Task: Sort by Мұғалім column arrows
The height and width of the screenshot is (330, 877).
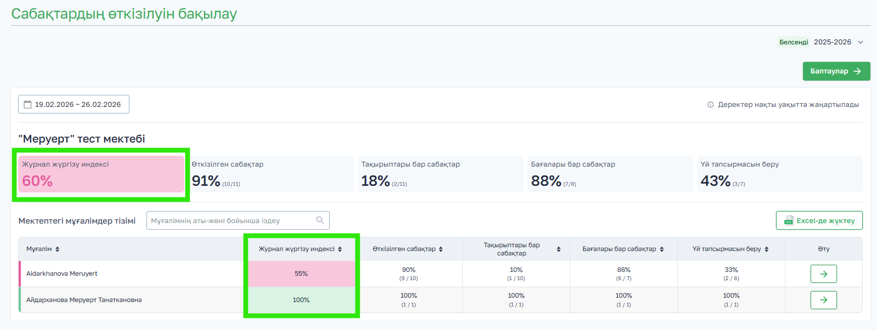Action: [58, 249]
